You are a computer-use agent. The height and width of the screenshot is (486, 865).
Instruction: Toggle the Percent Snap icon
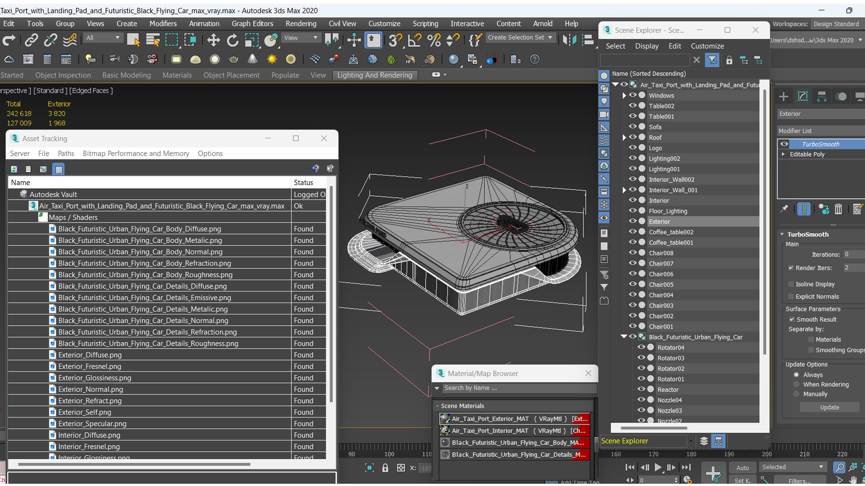click(433, 40)
